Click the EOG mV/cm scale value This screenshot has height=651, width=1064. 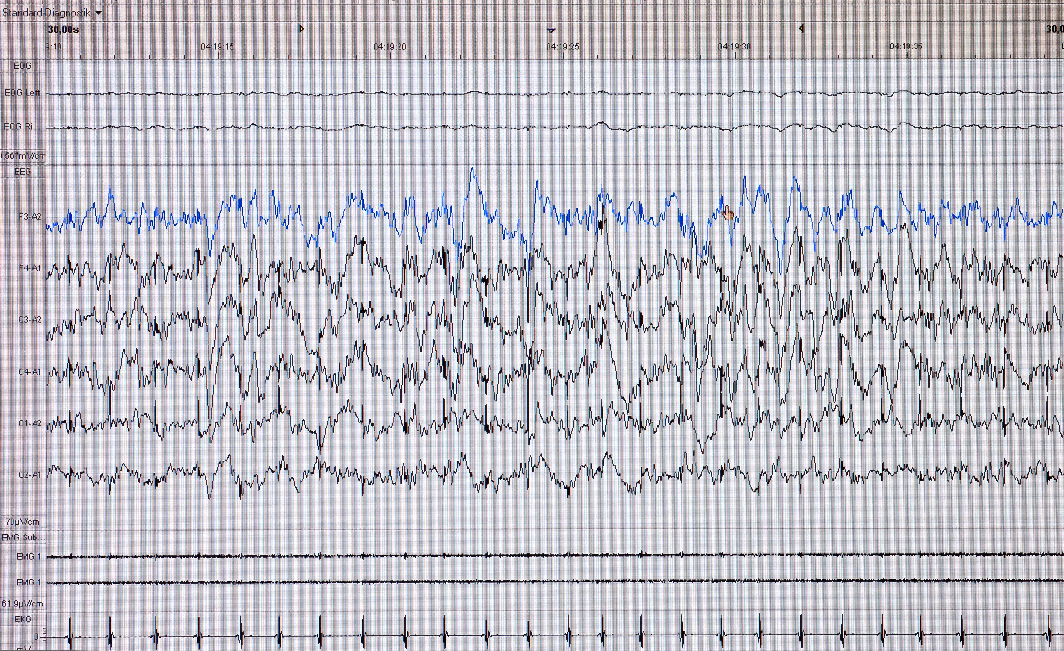[22, 156]
